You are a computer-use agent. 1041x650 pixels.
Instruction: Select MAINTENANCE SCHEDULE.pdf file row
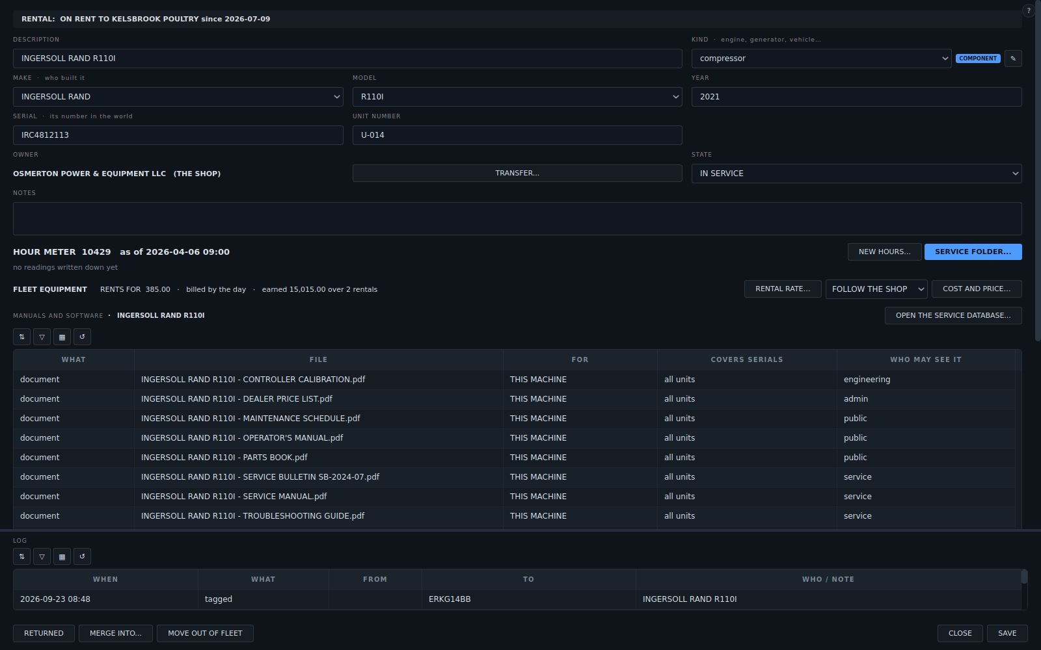(514, 419)
